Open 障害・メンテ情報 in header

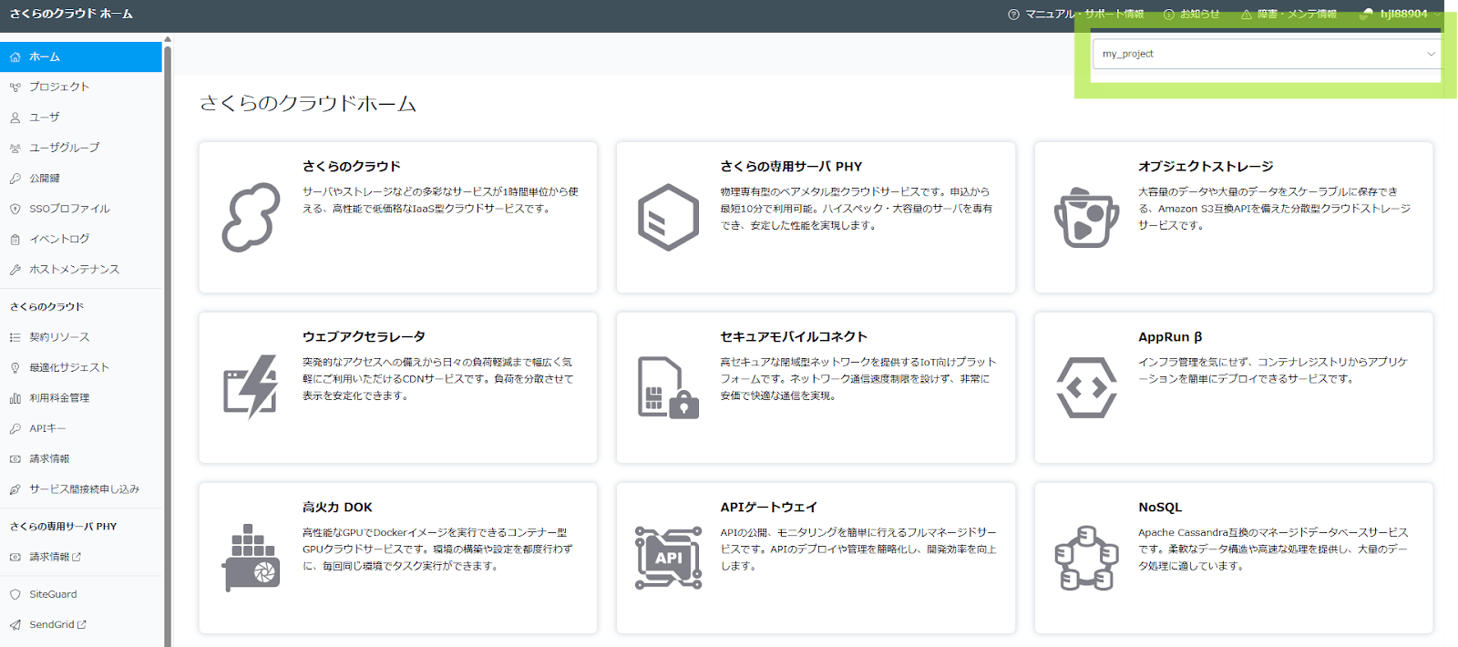pos(1289,14)
